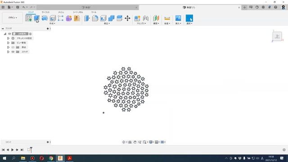Switch to the ツール tab
Image resolution: width=288 pixels, height=162 pixels.
click(94, 12)
